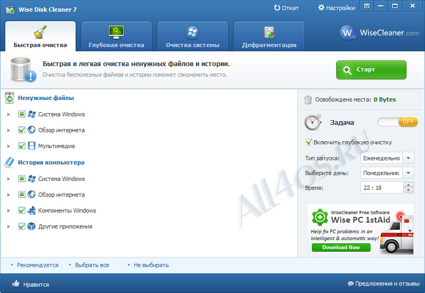Click the recycle bin icon beside Ненужные файлы

click(10, 98)
